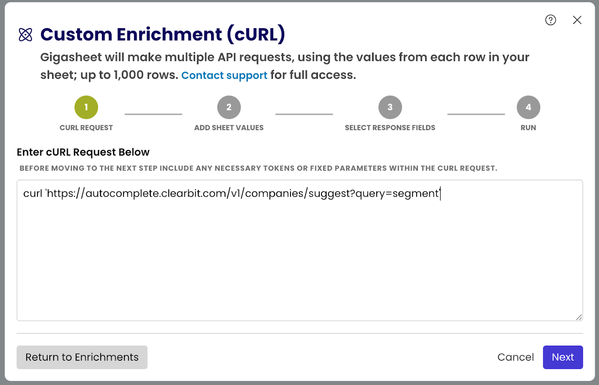
Task: Click the Custom Enrichment (cURL) title
Action: coord(162,34)
